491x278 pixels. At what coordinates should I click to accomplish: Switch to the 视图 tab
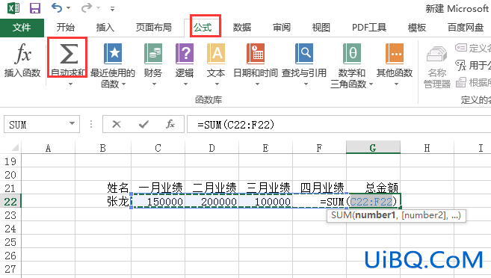(321, 28)
